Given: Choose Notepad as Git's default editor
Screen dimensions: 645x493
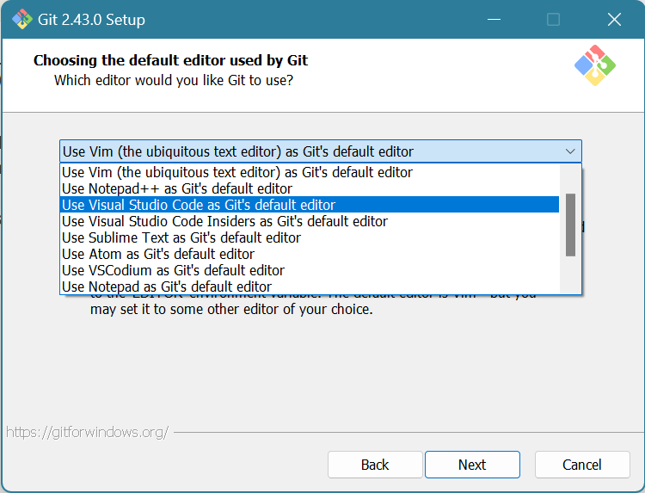Looking at the screenshot, I should [x=167, y=287].
